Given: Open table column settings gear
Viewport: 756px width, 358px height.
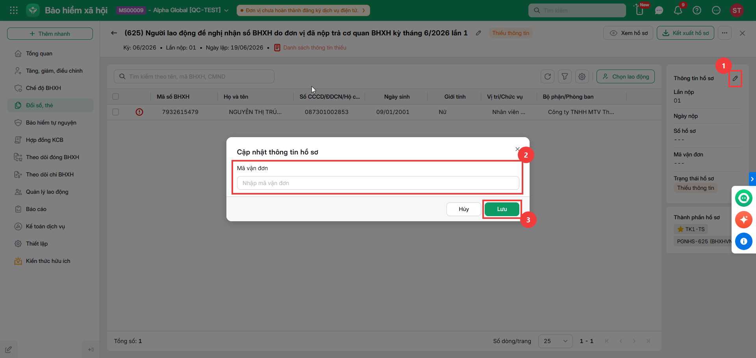Looking at the screenshot, I should (x=582, y=77).
